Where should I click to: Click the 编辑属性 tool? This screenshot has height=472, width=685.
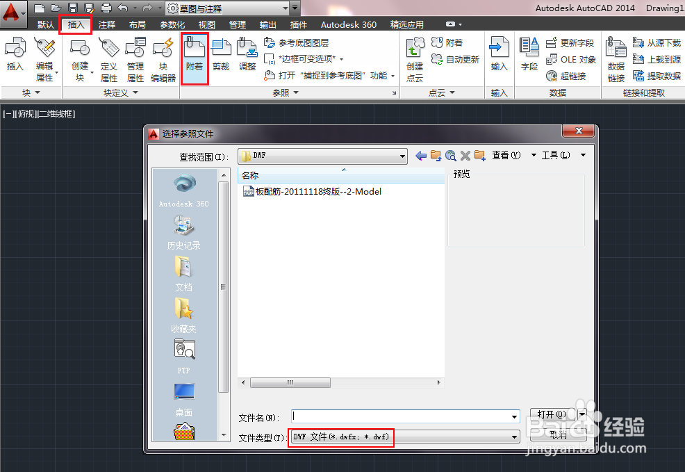tap(45, 60)
